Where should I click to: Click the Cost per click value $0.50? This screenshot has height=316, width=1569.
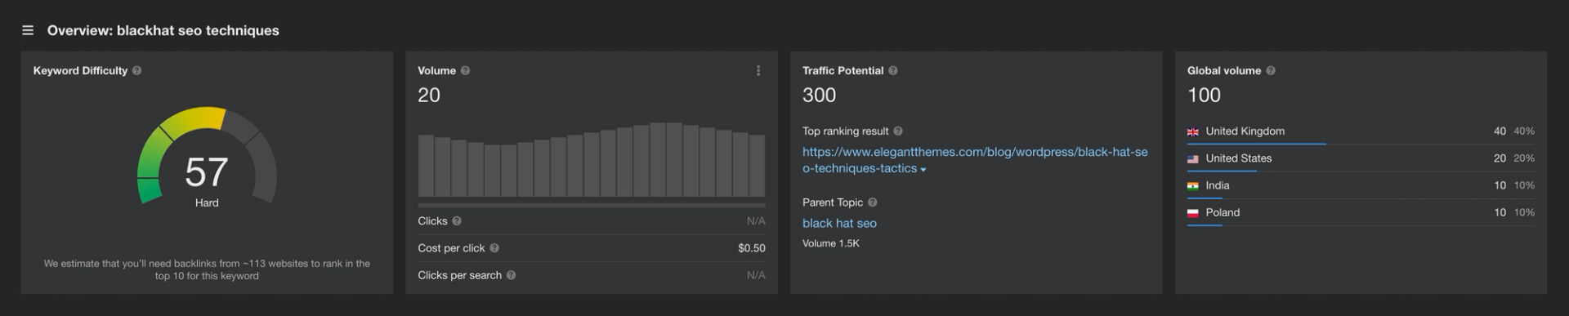752,248
